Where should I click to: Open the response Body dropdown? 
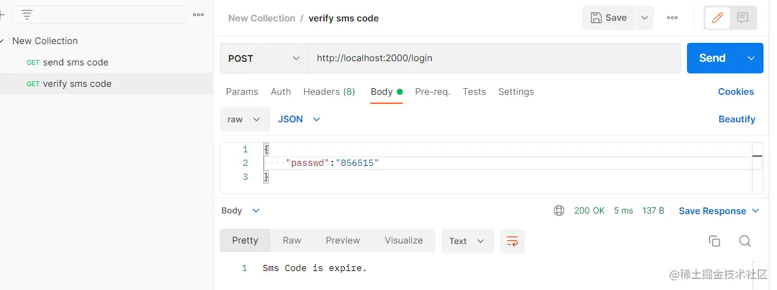click(x=240, y=210)
